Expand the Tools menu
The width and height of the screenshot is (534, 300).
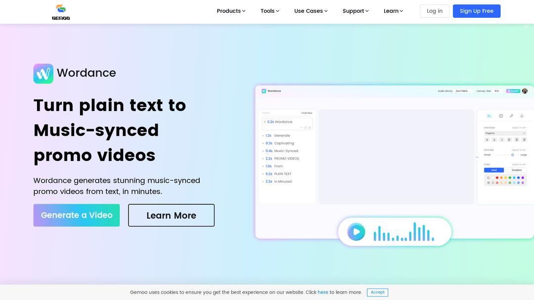(270, 11)
